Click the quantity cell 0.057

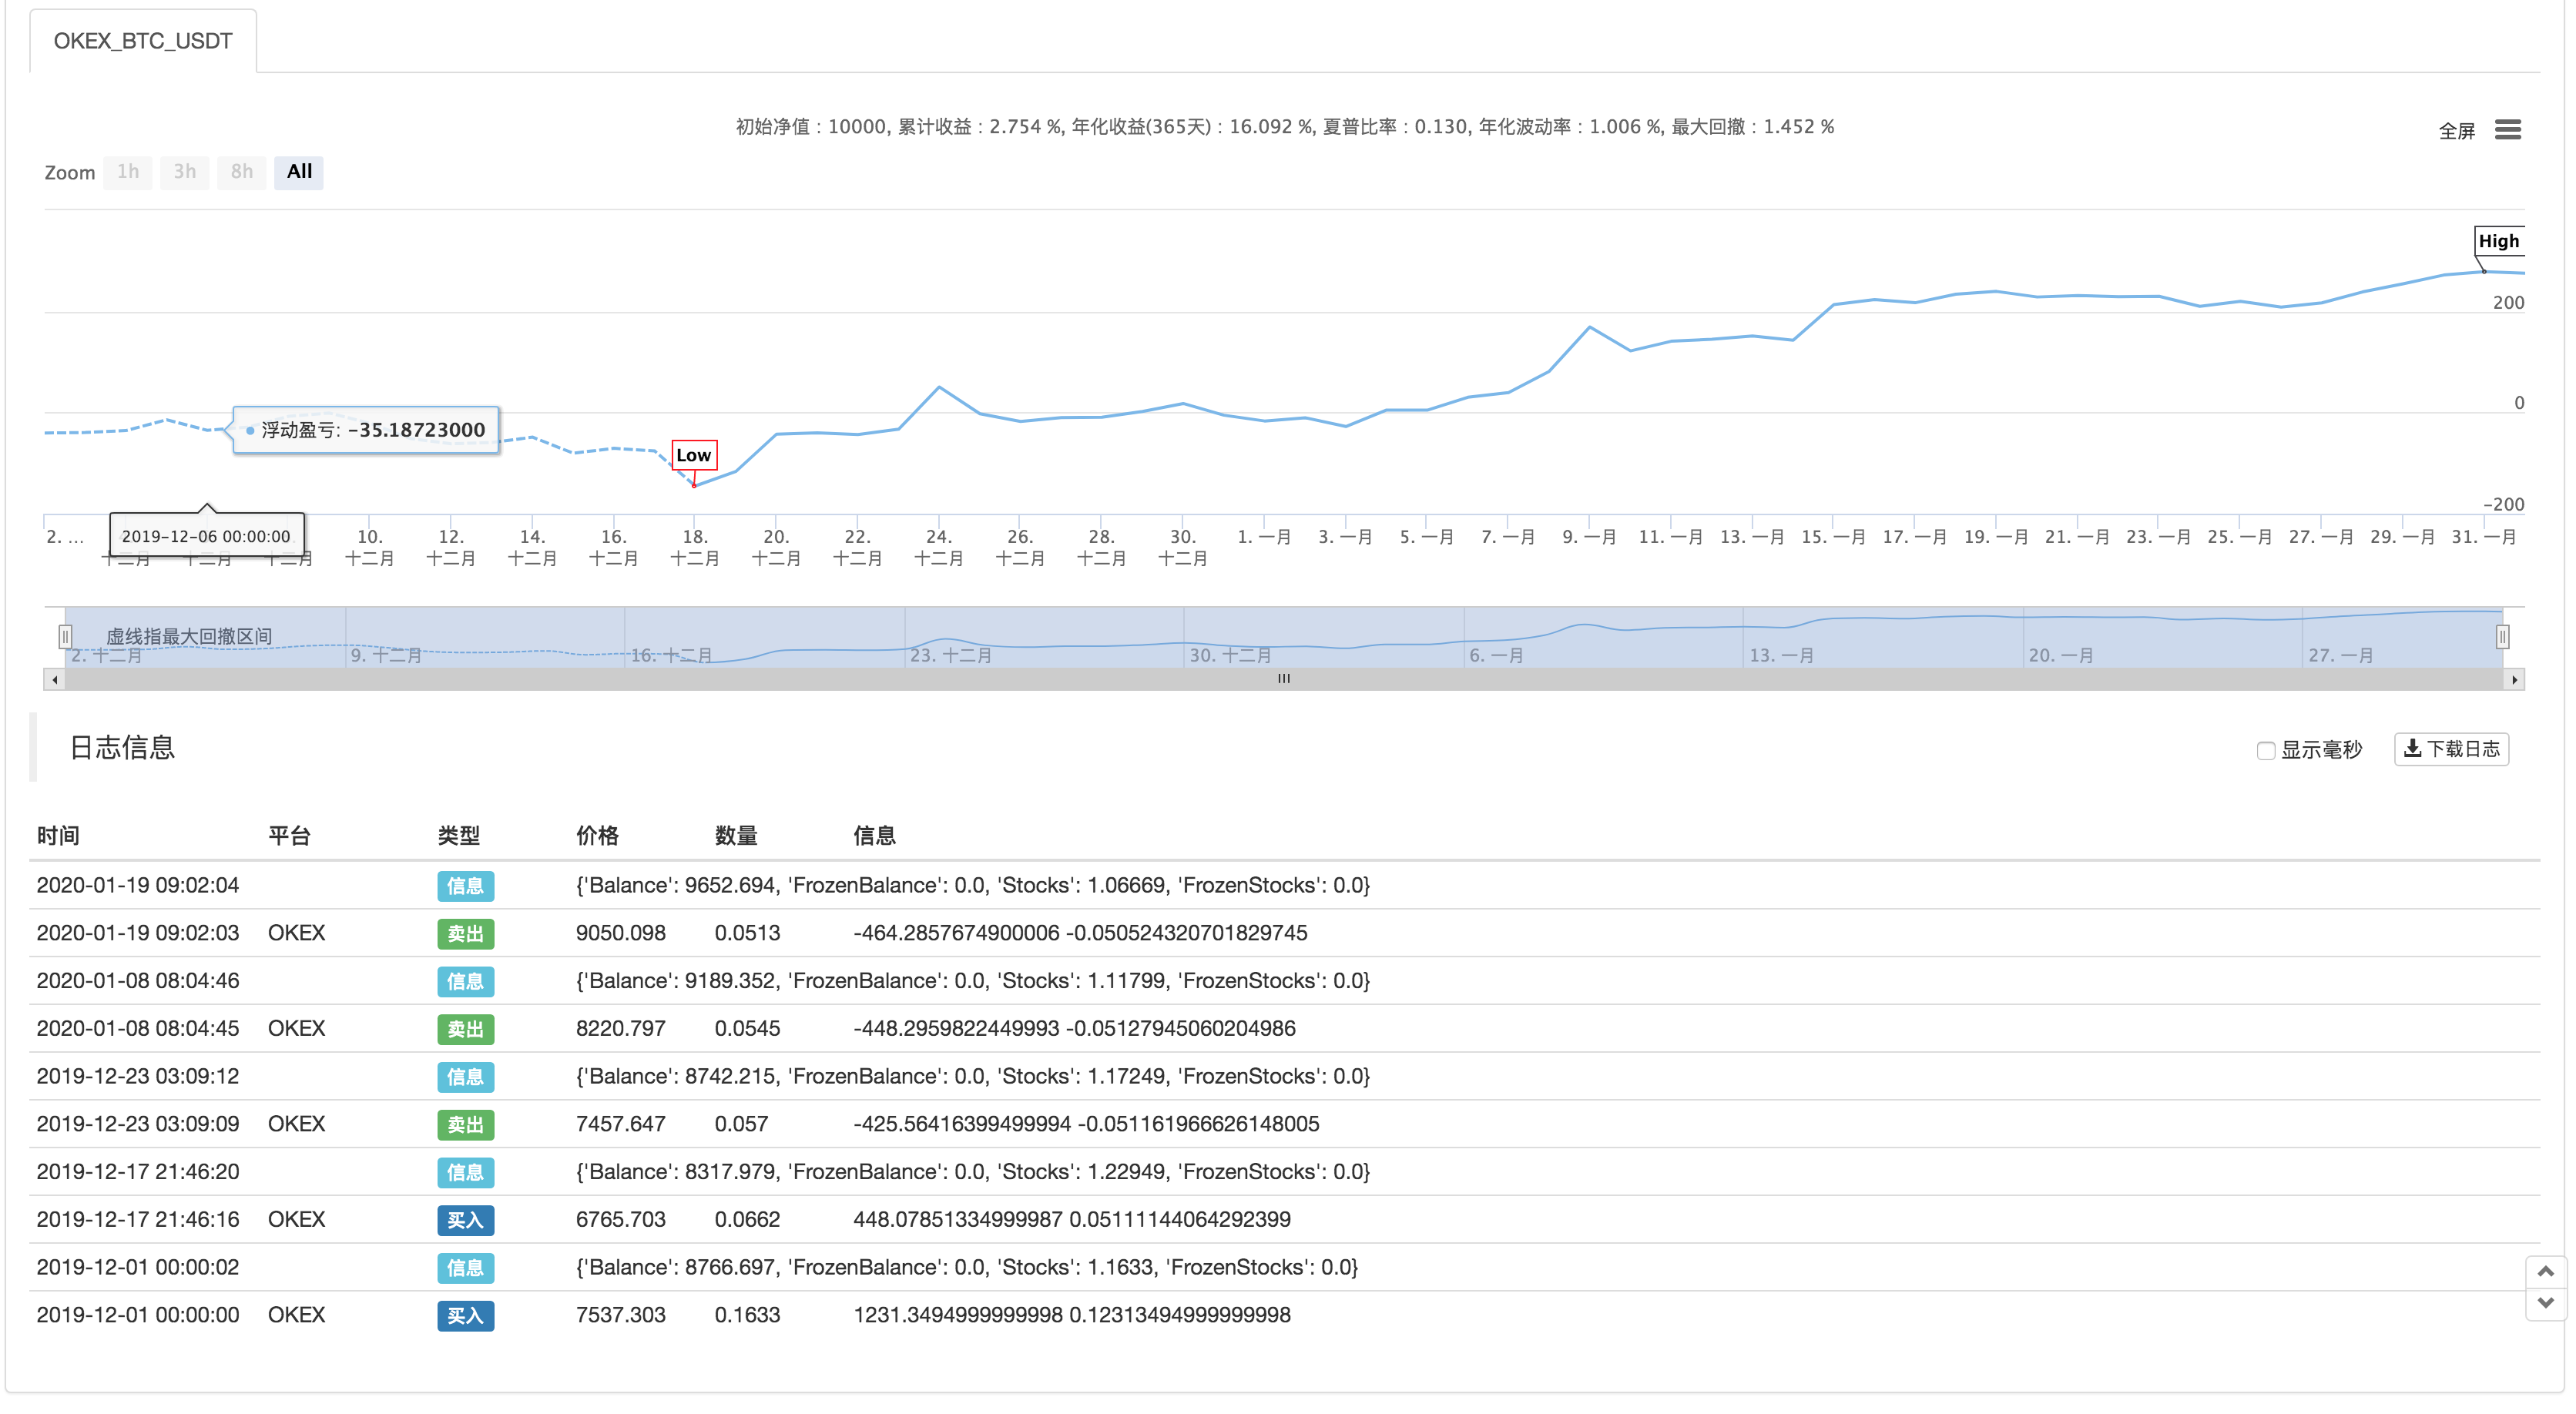(x=742, y=1124)
